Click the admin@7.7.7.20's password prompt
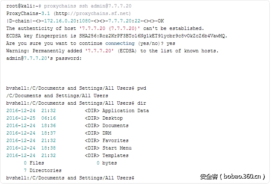 pyautogui.click(x=44, y=58)
